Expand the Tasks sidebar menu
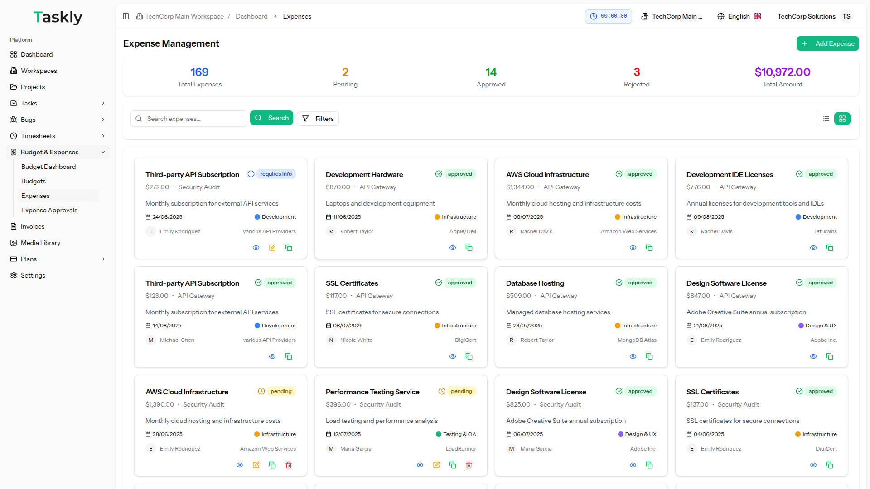The width and height of the screenshot is (870, 489). [x=103, y=103]
